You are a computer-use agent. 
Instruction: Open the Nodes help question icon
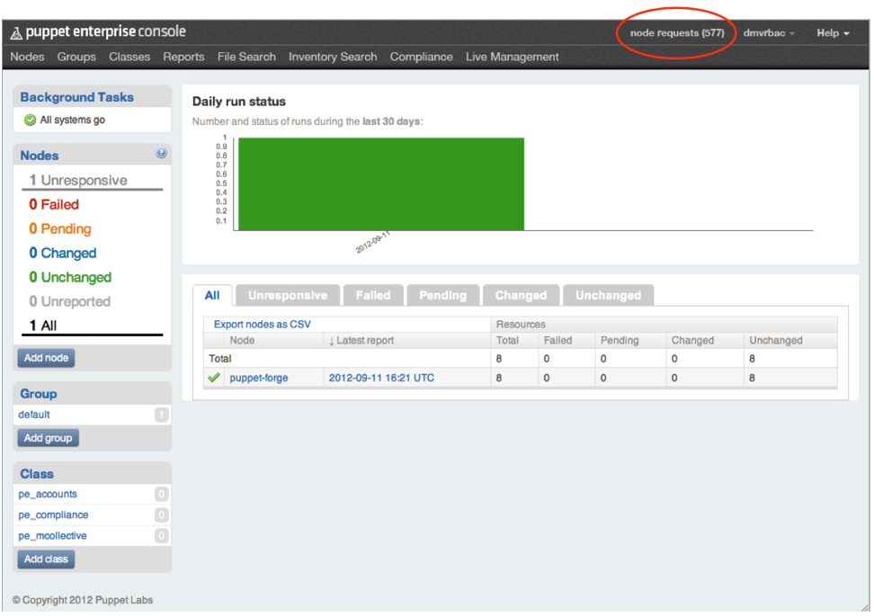[161, 153]
